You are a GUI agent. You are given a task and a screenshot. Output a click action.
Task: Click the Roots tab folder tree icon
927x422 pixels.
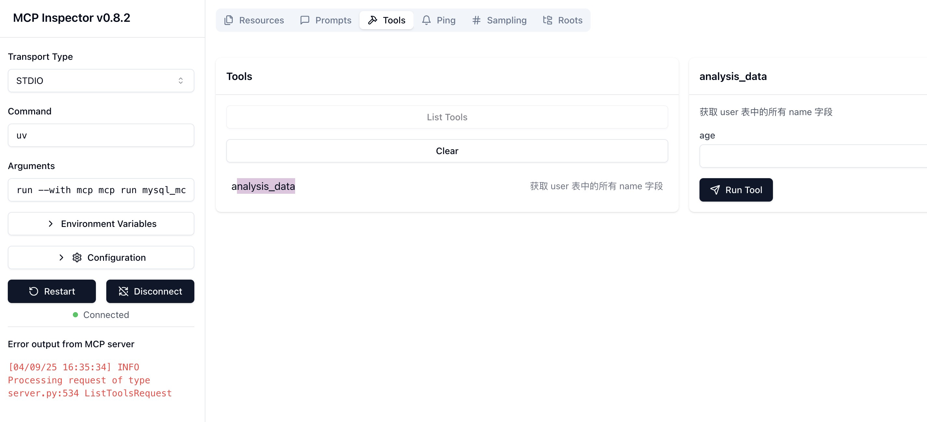[547, 20]
